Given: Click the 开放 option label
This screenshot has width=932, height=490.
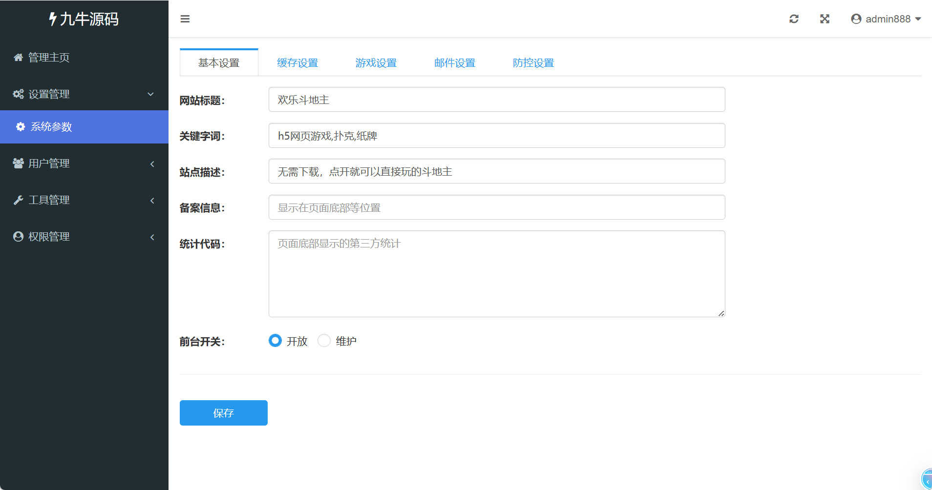Looking at the screenshot, I should pos(297,341).
